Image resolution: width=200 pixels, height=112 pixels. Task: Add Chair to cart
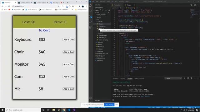[x=68, y=52]
